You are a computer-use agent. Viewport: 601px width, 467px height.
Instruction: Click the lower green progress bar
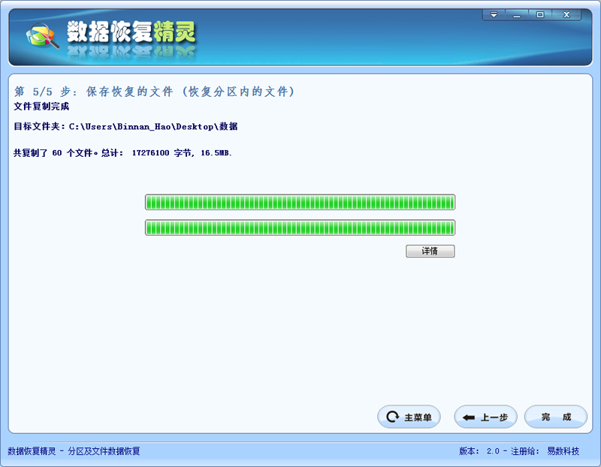(x=300, y=227)
